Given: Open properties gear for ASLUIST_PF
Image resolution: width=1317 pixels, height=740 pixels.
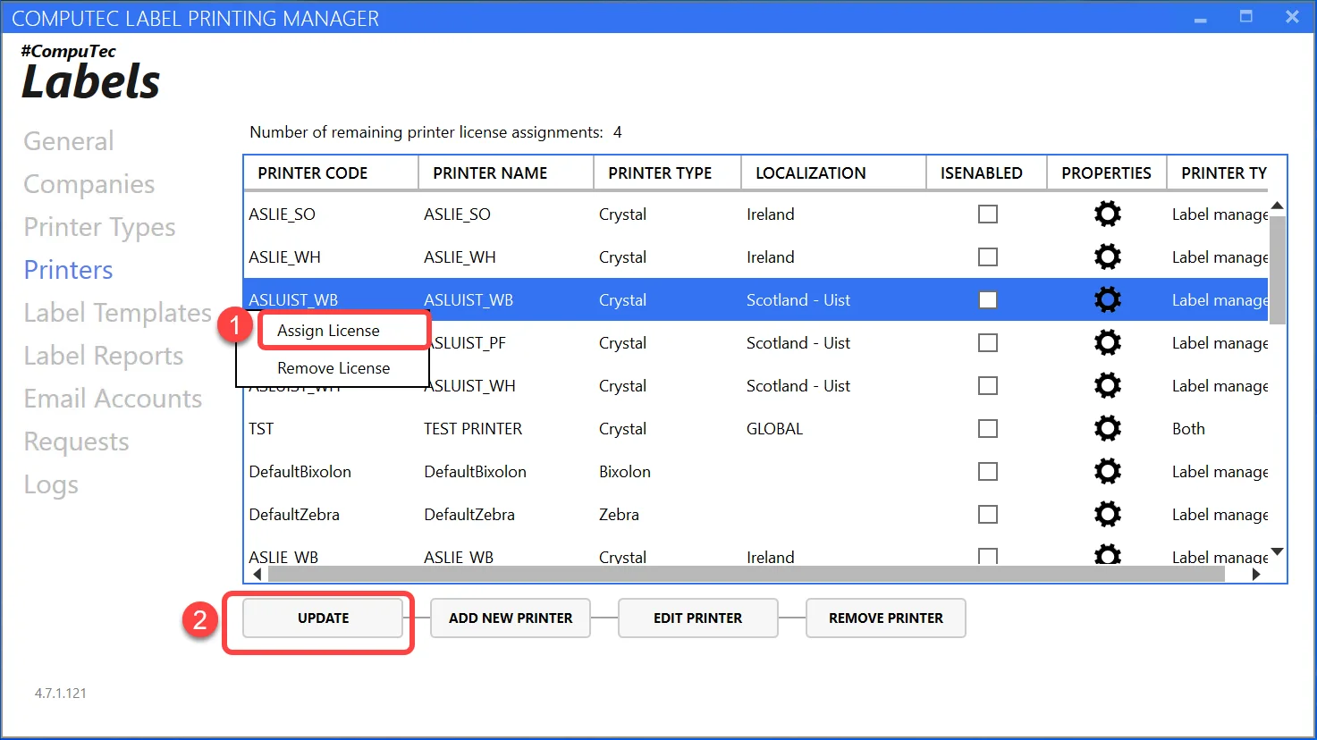Looking at the screenshot, I should pos(1107,342).
